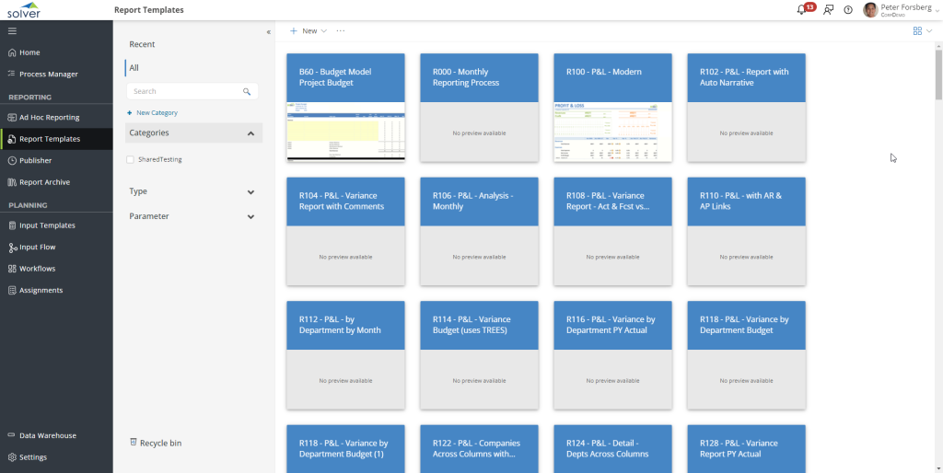Open the notifications bell icon
Image resolution: width=943 pixels, height=473 pixels.
coord(800,9)
